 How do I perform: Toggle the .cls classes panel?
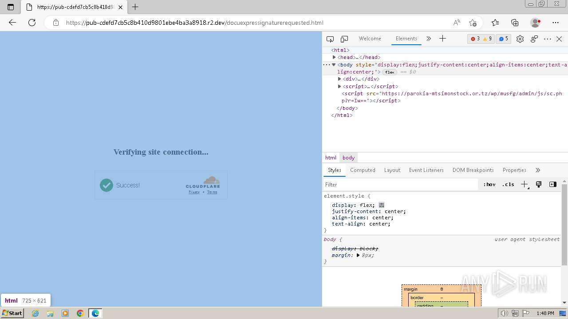coord(508,184)
